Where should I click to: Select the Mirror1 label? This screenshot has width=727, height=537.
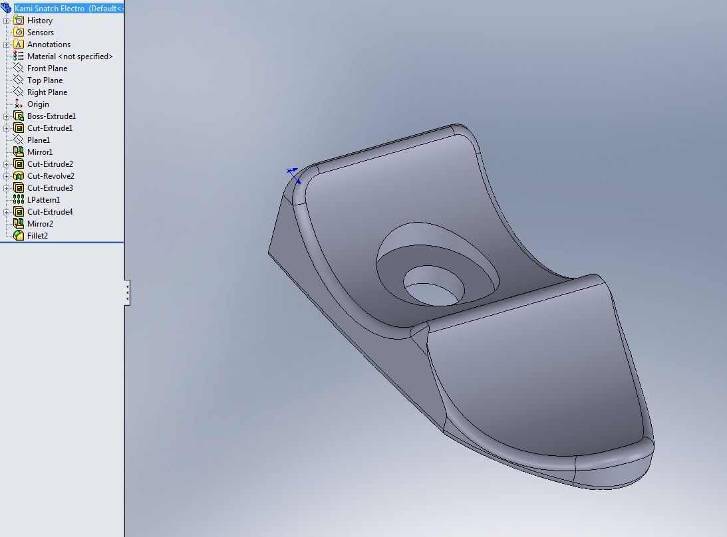pyautogui.click(x=40, y=152)
